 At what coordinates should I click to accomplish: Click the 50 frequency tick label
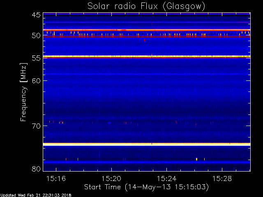[x=36, y=36]
